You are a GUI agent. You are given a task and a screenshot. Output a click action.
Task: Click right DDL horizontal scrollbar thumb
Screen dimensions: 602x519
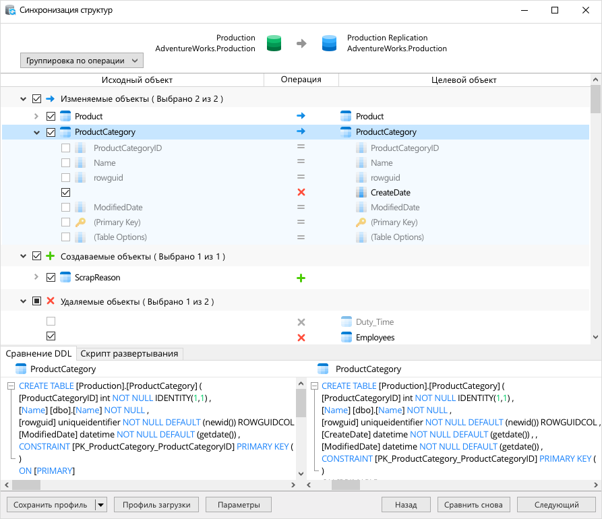point(346,485)
